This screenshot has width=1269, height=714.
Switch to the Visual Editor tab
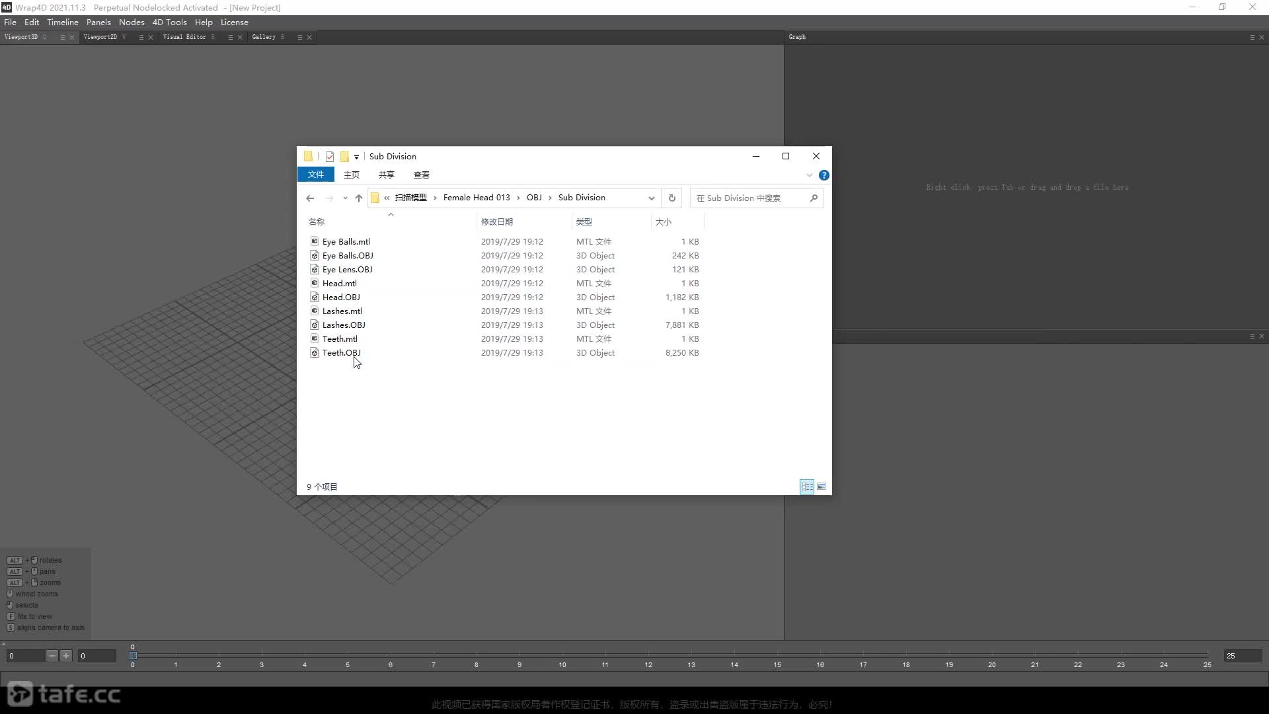(184, 37)
